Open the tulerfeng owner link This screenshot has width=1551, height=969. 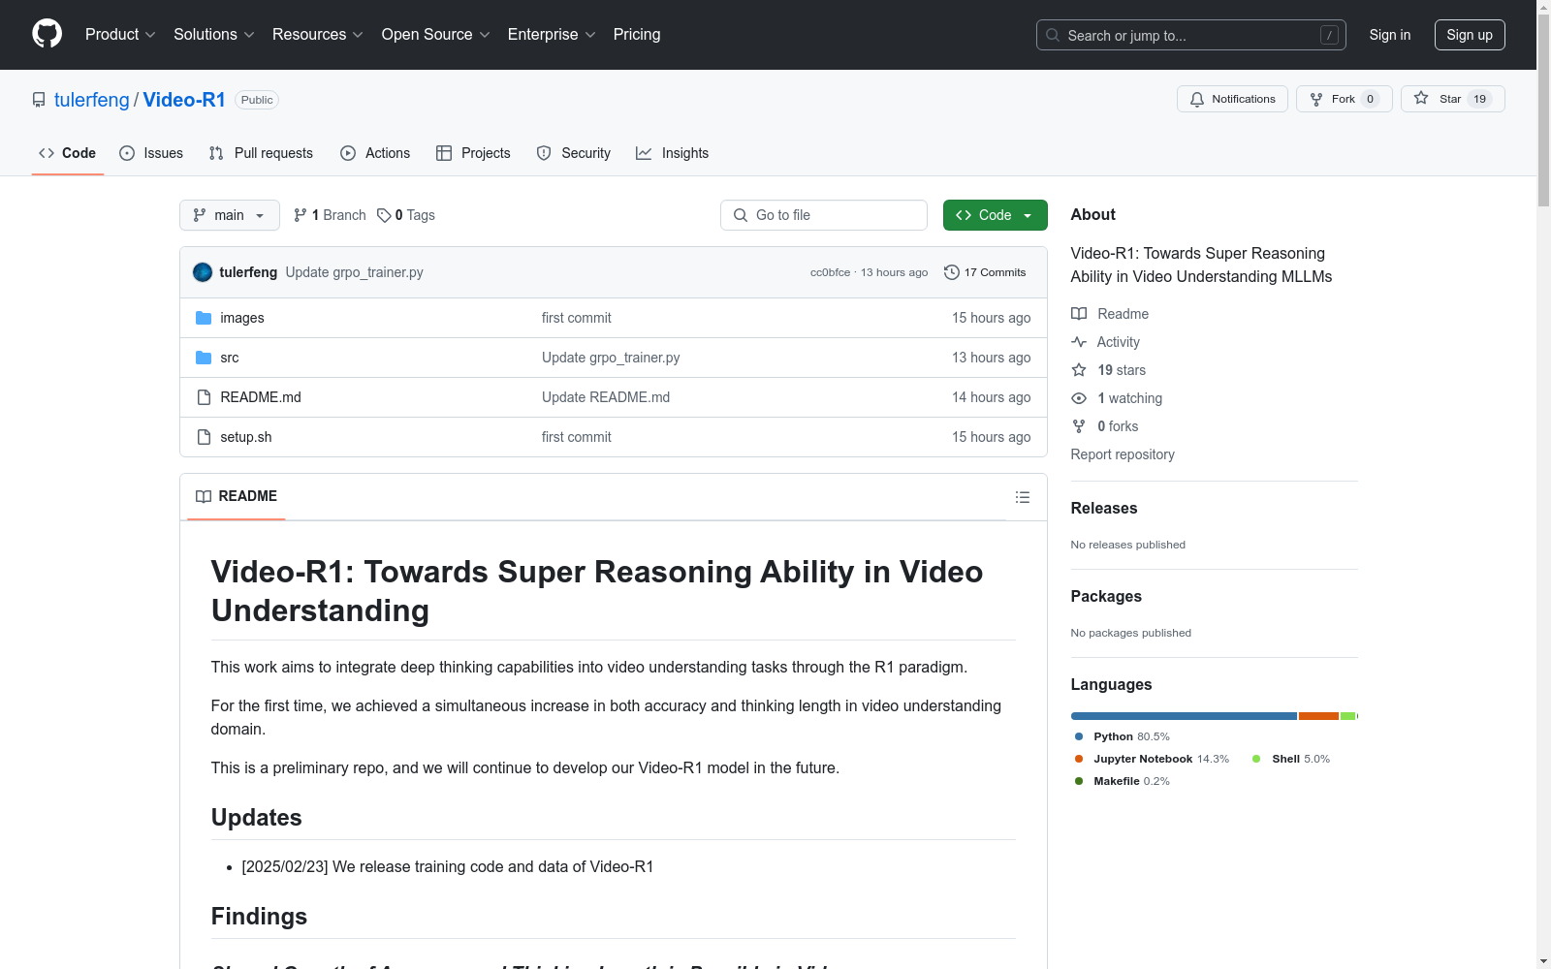point(92,100)
